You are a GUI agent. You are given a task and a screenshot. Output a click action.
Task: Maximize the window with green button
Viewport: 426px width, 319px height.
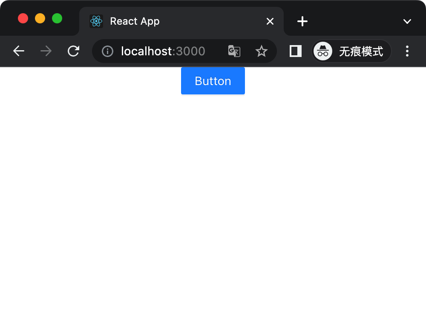(x=57, y=18)
